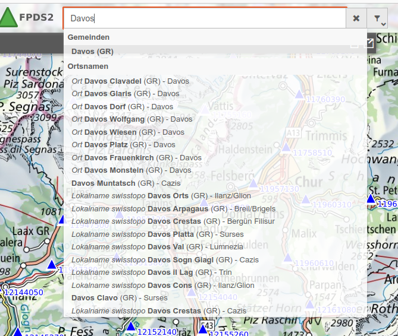Click survey point triangle 12155260 on map
Image resolution: width=398 pixels, height=336 pixels.
(203, 329)
